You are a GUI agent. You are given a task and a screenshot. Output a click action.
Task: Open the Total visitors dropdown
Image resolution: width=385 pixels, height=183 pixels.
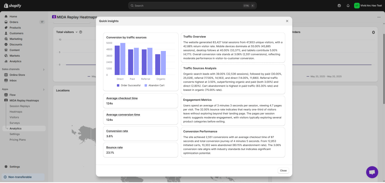pyautogui.click(x=67, y=32)
